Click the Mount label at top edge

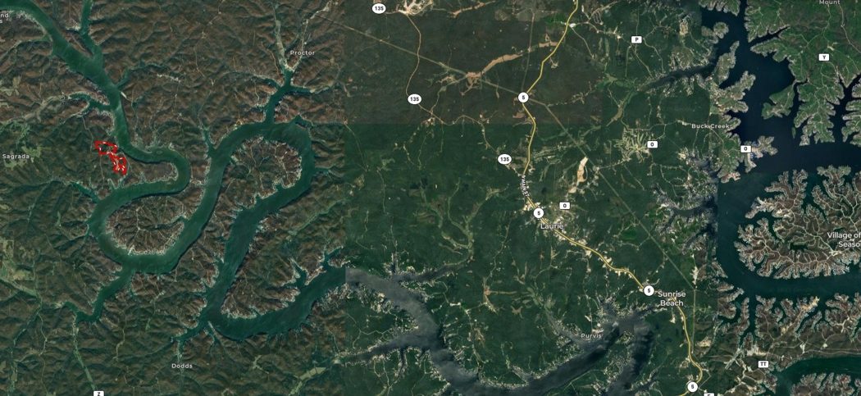click(x=829, y=2)
